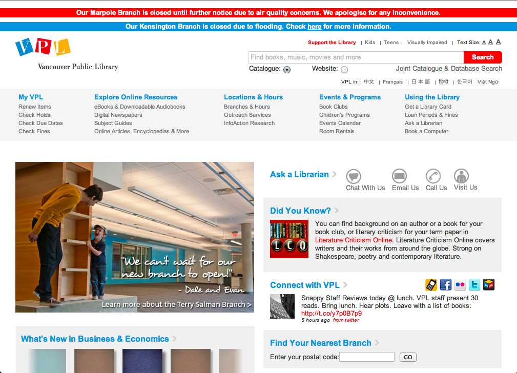Screen dimensions: 517x373
Task: Expand What's New in Business & Economics
Action: [x=175, y=339]
